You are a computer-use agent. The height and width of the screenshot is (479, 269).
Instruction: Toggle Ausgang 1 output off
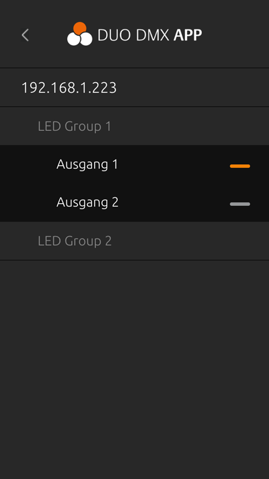(x=240, y=166)
